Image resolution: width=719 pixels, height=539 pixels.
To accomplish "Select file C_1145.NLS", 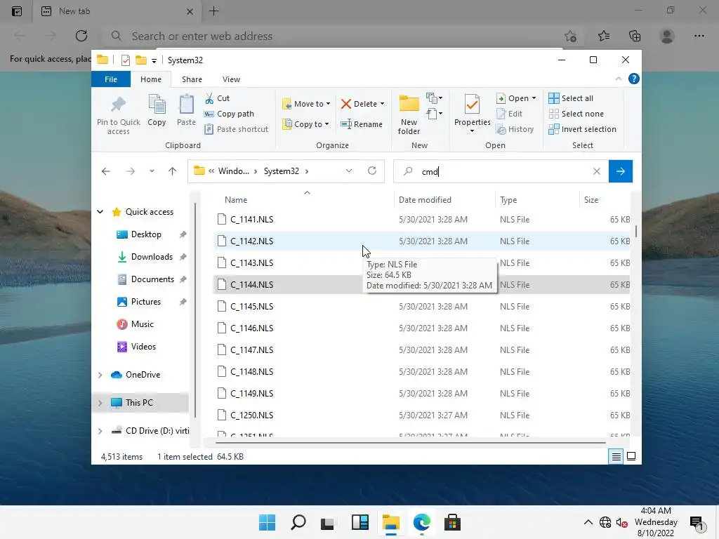I will coord(252,307).
